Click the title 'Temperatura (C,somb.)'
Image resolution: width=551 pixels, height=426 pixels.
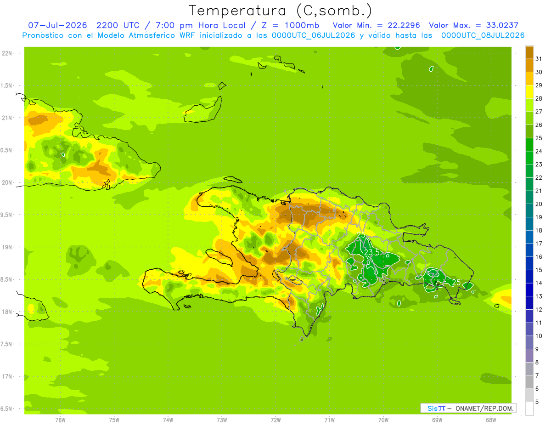click(x=280, y=11)
